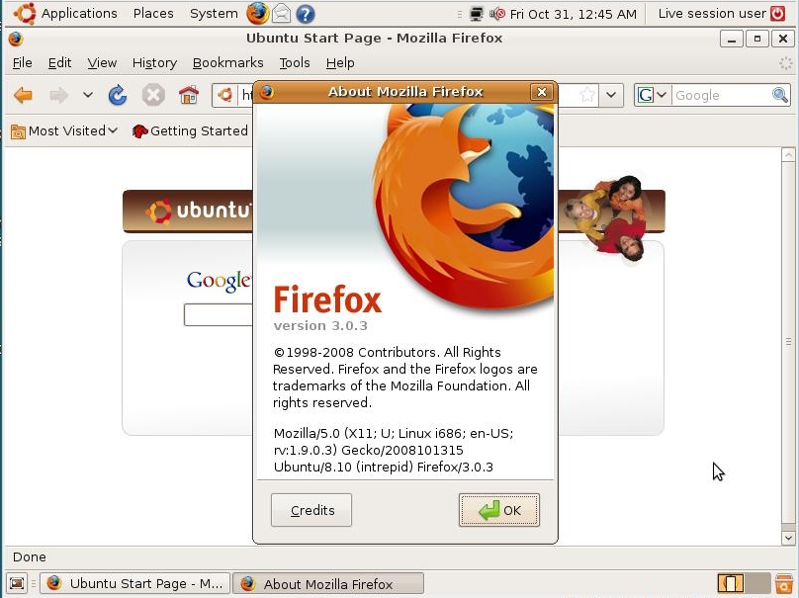The width and height of the screenshot is (799, 598).
Task: Click the clock showing Fri Oct 31
Action: pos(574,14)
